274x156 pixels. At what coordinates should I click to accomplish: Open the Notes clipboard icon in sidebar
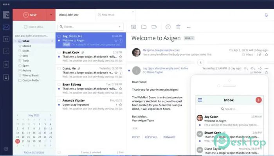pyautogui.click(x=6, y=64)
